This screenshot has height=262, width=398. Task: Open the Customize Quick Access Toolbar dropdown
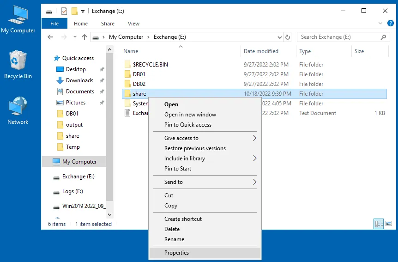(x=83, y=11)
